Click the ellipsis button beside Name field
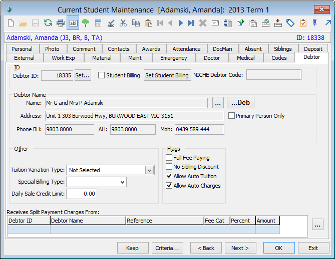Viewport: 335px width, 259px height. click(x=218, y=103)
